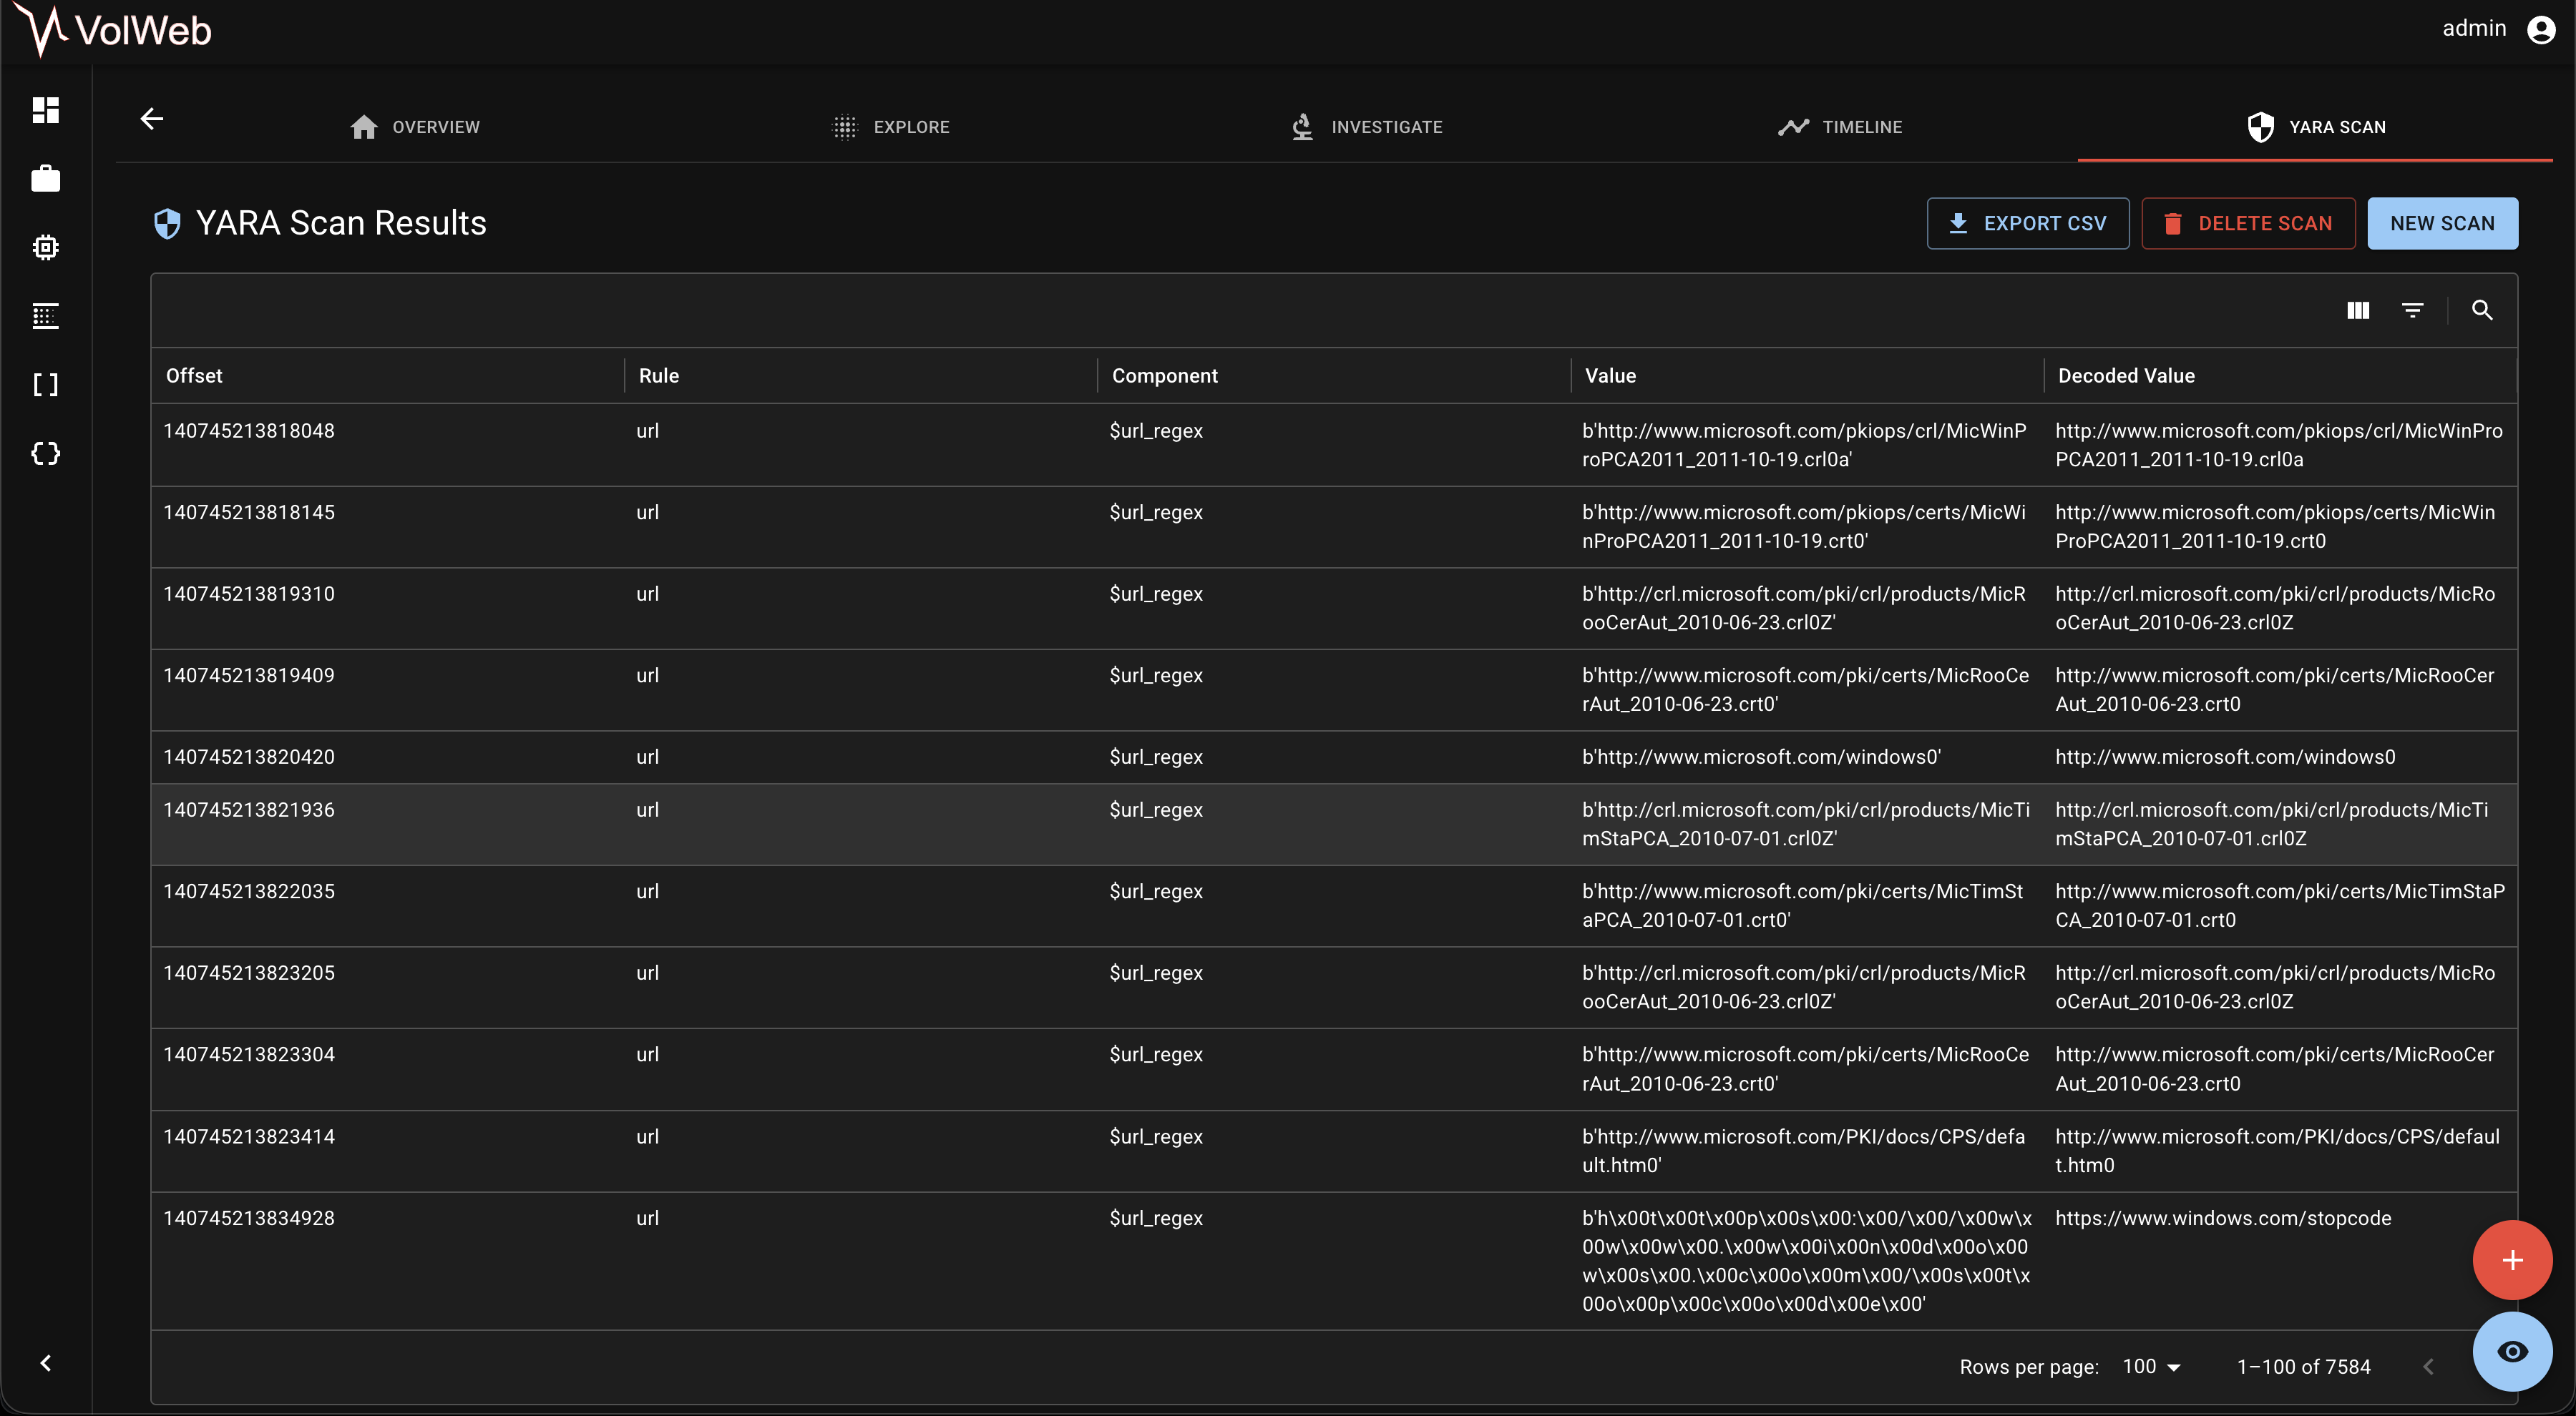The height and width of the screenshot is (1416, 2576).
Task: Select row with offset 140745213818048
Action: pyautogui.click(x=1334, y=445)
